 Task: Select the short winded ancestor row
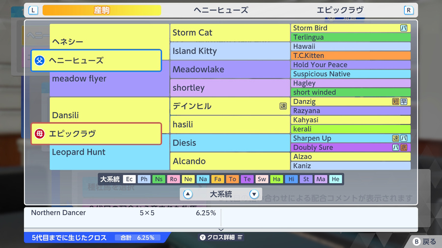point(351,92)
